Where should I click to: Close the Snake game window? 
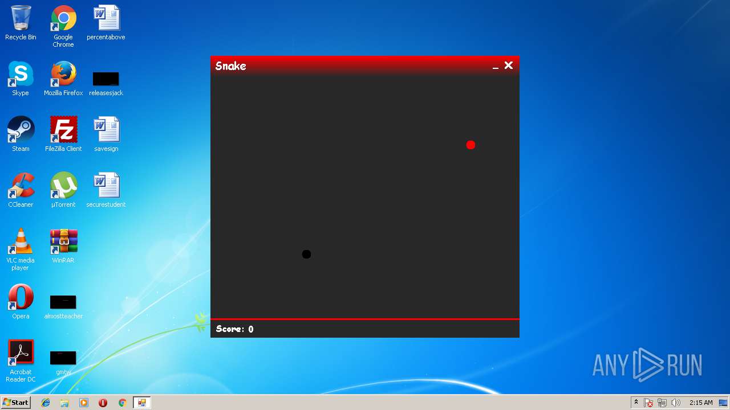tap(509, 65)
